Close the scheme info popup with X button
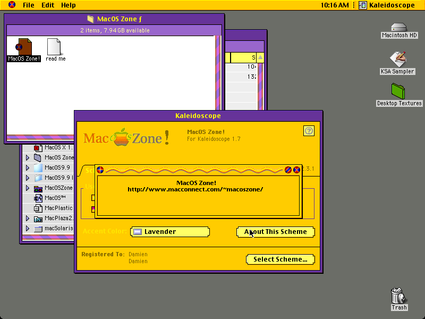 [297, 170]
